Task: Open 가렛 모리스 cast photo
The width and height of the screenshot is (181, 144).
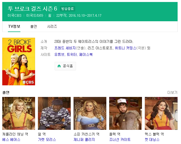Action: pos(54,113)
